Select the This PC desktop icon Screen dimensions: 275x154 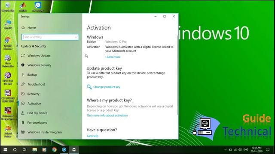[8, 24]
